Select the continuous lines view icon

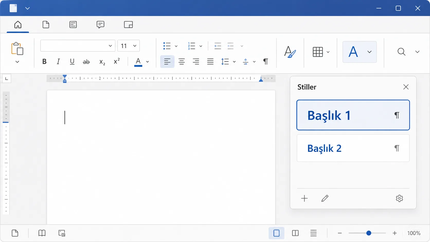pos(313,233)
